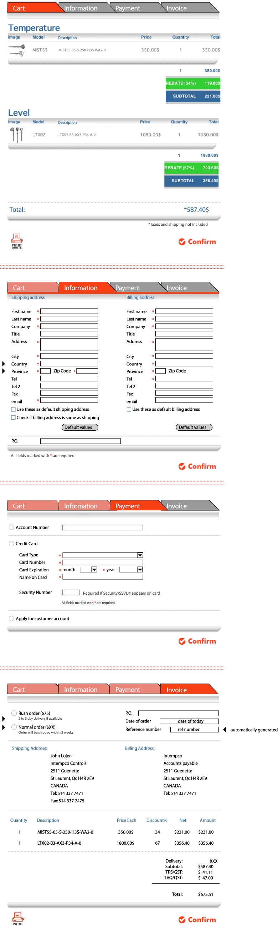
Task: Select the Credit Card payment option
Action: (x=11, y=543)
